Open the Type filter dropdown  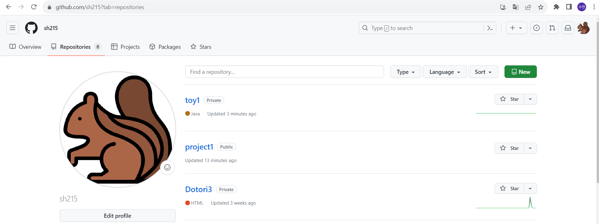coord(406,72)
